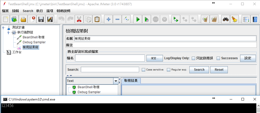Viewport: 260px width, 113px height.
Task: Clear current results with gear-broom icon
Action: coord(205,19)
